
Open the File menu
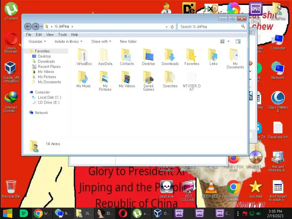click(29, 35)
